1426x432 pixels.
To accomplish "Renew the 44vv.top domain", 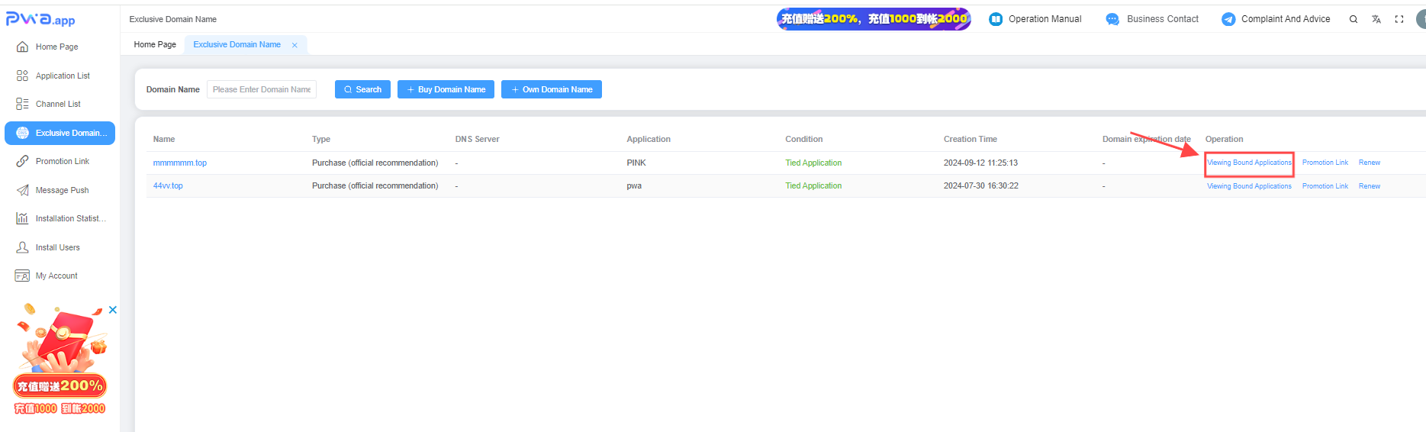I will point(1369,186).
